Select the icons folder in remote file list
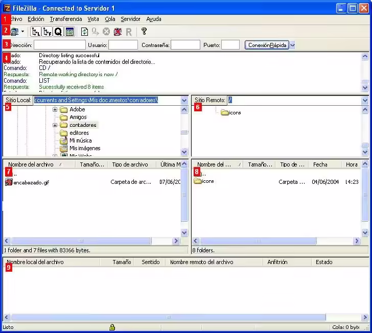This screenshot has height=333, width=372. (204, 181)
